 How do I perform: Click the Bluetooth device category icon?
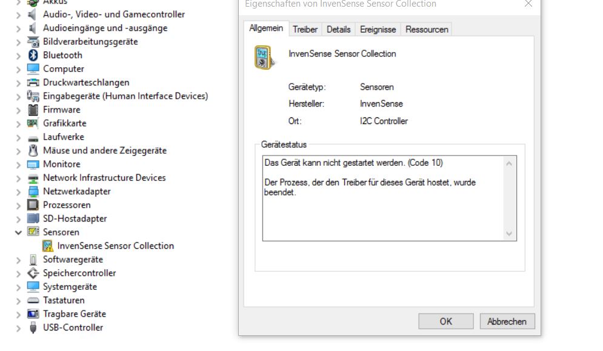33,55
